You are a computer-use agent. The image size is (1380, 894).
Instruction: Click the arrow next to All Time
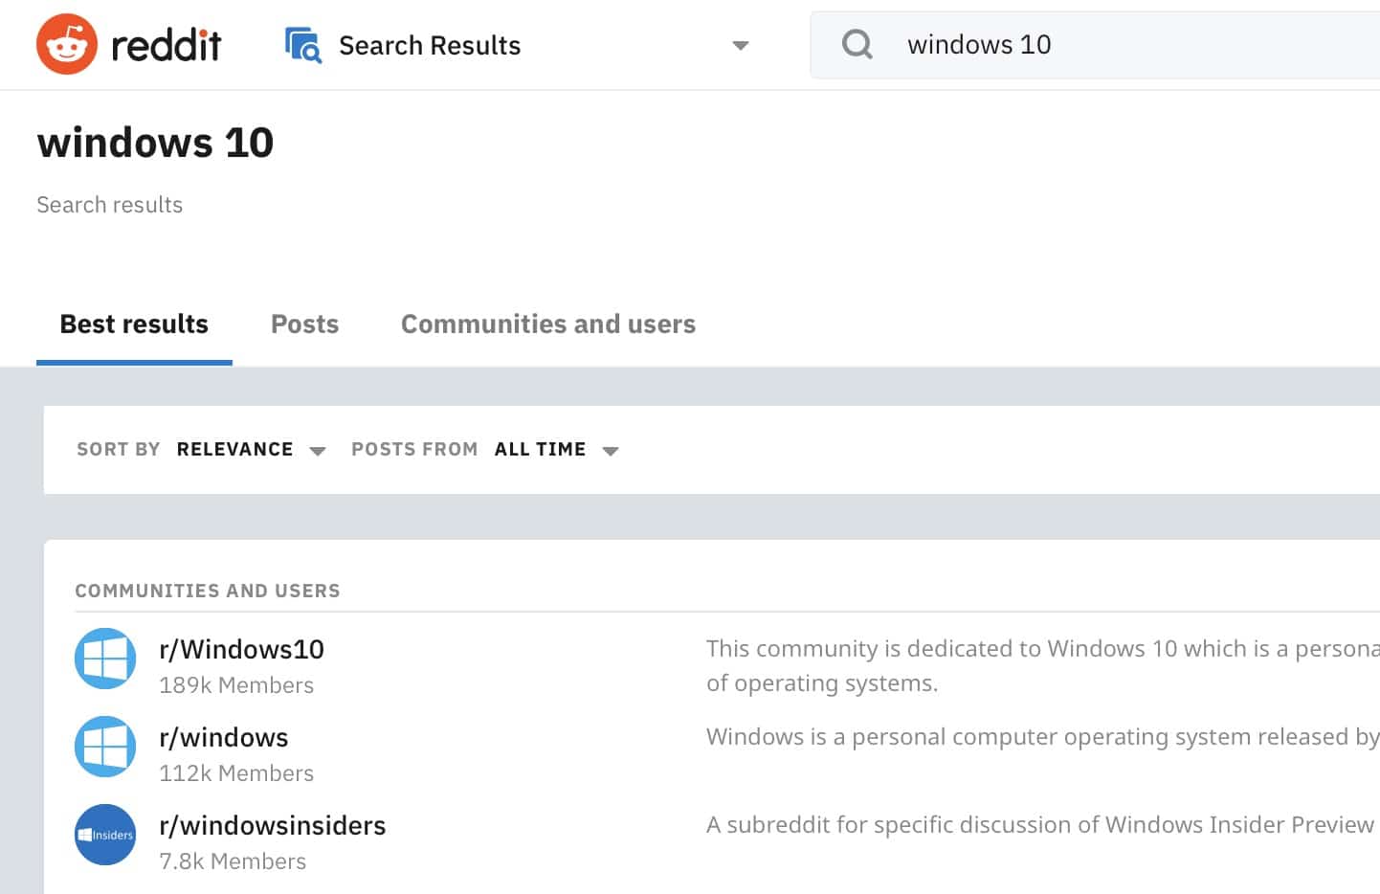(x=611, y=451)
